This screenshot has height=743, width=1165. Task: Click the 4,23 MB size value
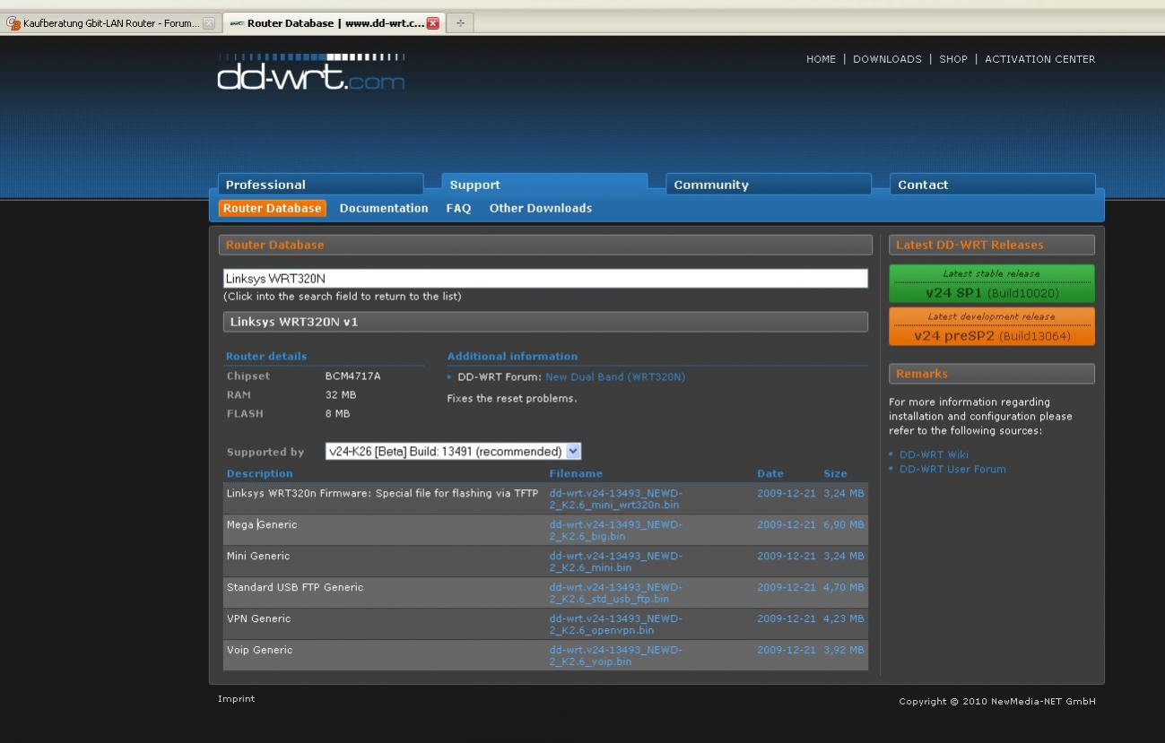point(844,619)
